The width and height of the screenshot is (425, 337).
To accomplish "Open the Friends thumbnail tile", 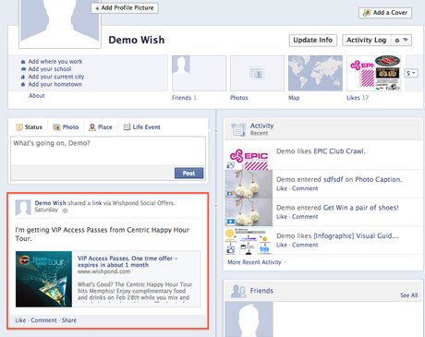I will click(199, 73).
